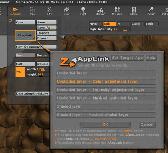Image resolution: width=168 pixels, height=153 pixels.
Task: Click DeleteDepthHistory button
Action: tap(32, 93)
